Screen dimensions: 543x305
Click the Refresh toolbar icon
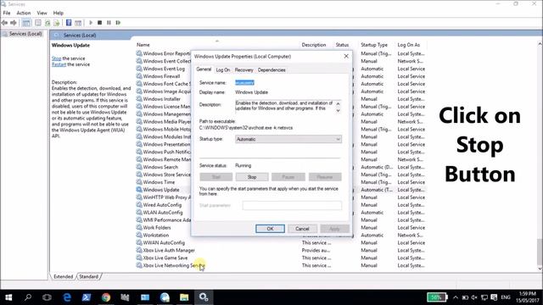[x=48, y=23]
